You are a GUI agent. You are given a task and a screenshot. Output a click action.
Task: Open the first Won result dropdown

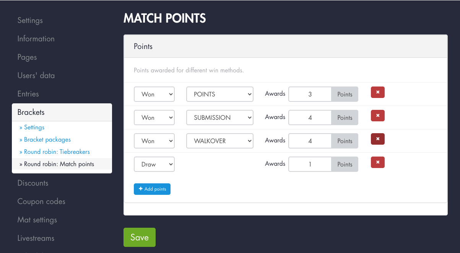point(154,94)
